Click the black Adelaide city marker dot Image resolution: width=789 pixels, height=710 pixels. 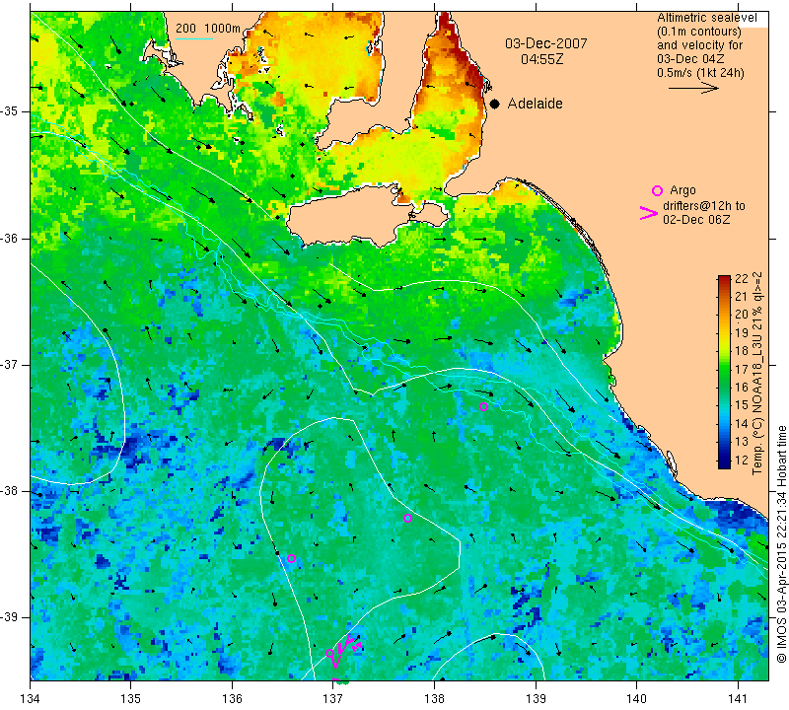coord(495,104)
